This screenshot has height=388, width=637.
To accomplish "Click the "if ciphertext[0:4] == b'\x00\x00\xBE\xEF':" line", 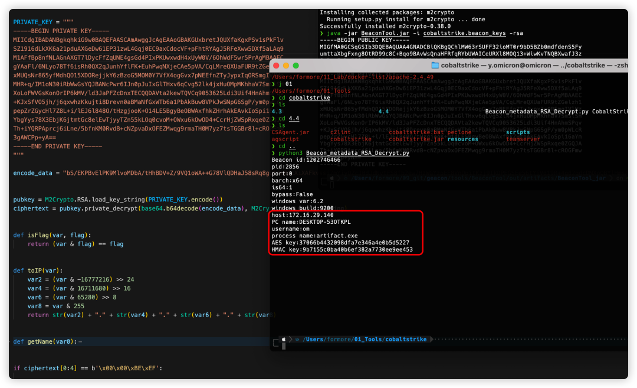I will tap(88, 368).
